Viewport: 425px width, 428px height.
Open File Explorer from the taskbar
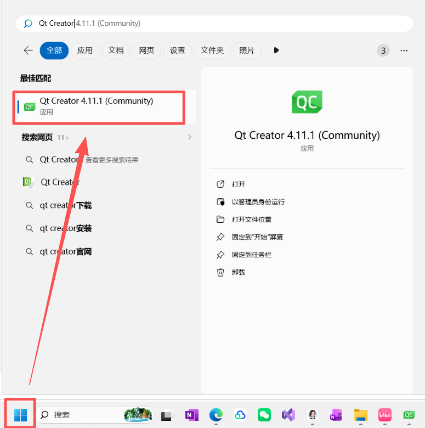361,415
